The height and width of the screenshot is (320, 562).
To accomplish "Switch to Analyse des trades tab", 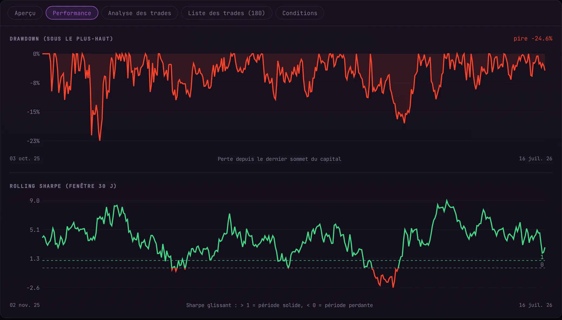I will tap(140, 13).
